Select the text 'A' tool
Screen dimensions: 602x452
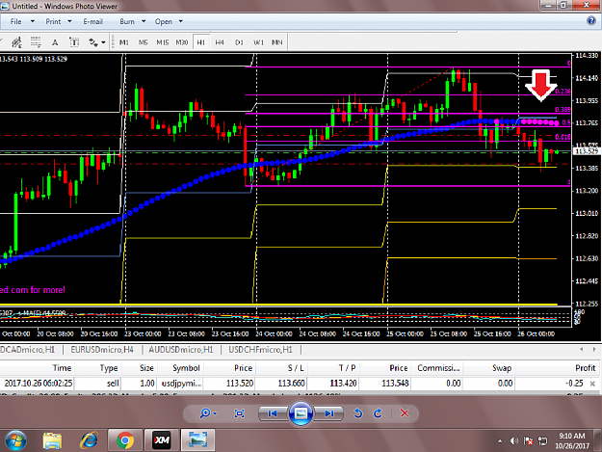pyautogui.click(x=55, y=42)
